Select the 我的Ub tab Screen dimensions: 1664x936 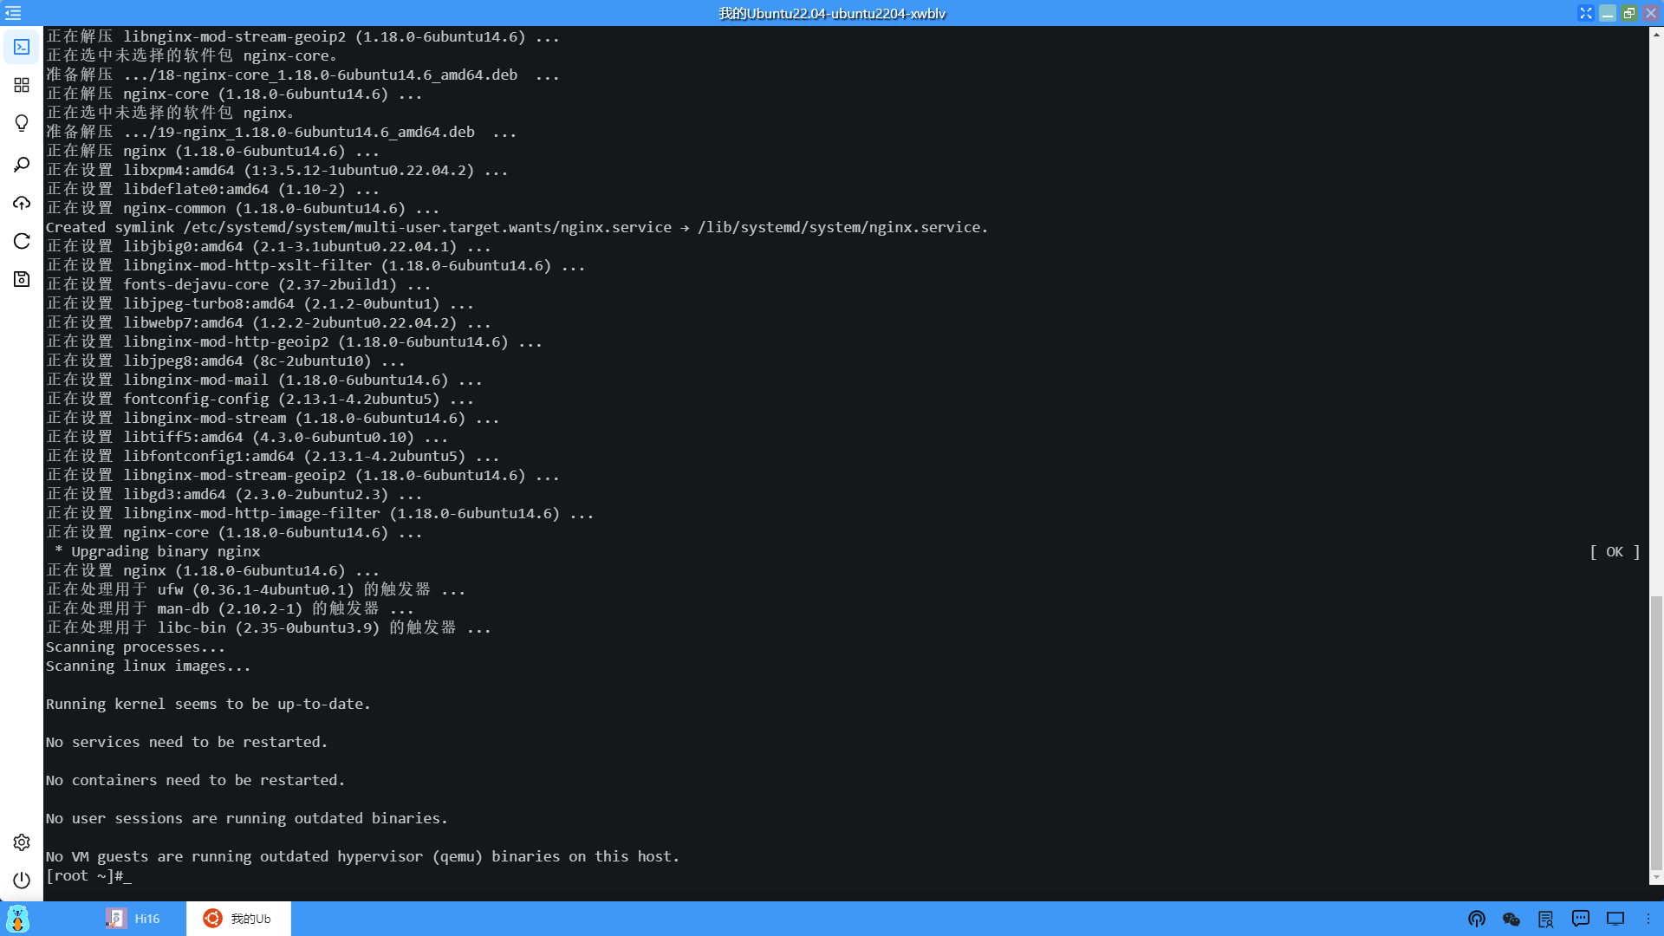[238, 919]
